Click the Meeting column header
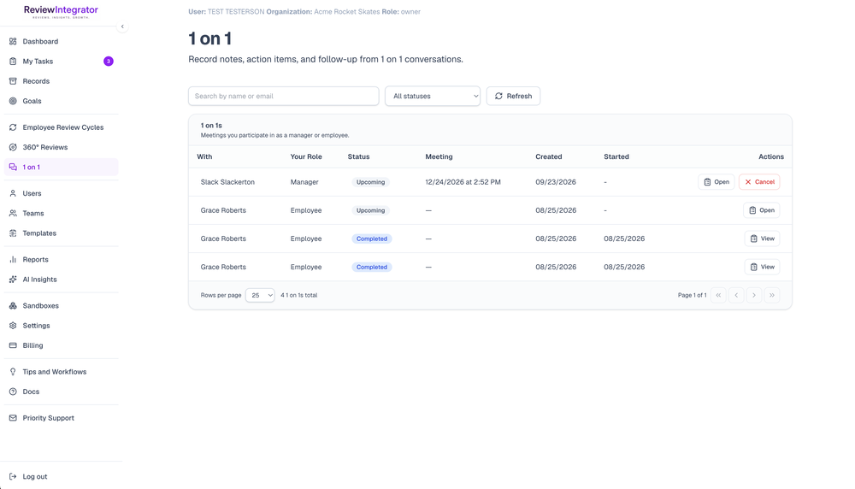 (x=439, y=156)
